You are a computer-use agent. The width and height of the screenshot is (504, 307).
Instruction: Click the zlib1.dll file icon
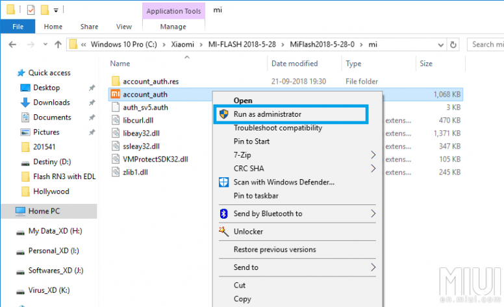click(116, 172)
